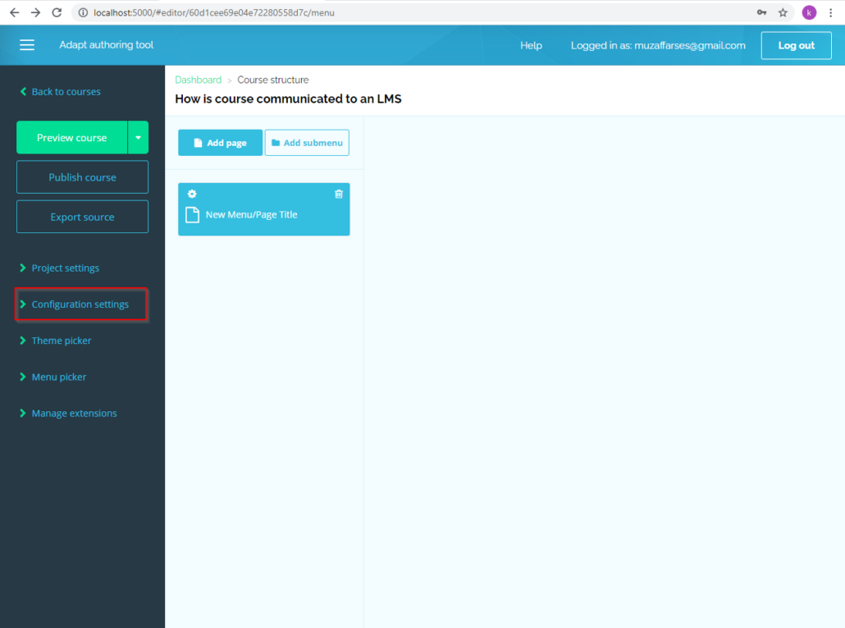
Task: Open Manage extensions in the sidebar
Action: (74, 413)
